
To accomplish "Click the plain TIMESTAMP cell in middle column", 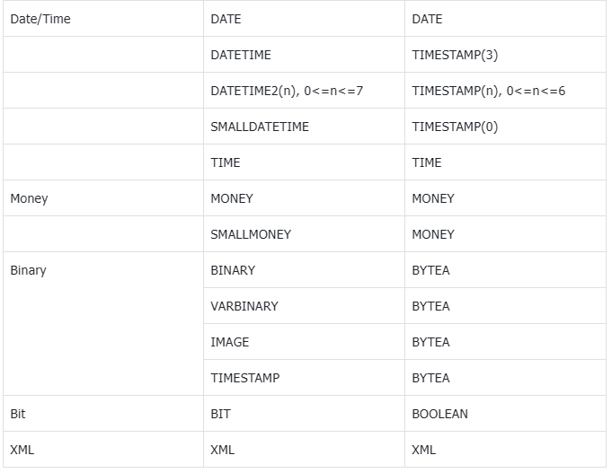I will click(x=245, y=378).
